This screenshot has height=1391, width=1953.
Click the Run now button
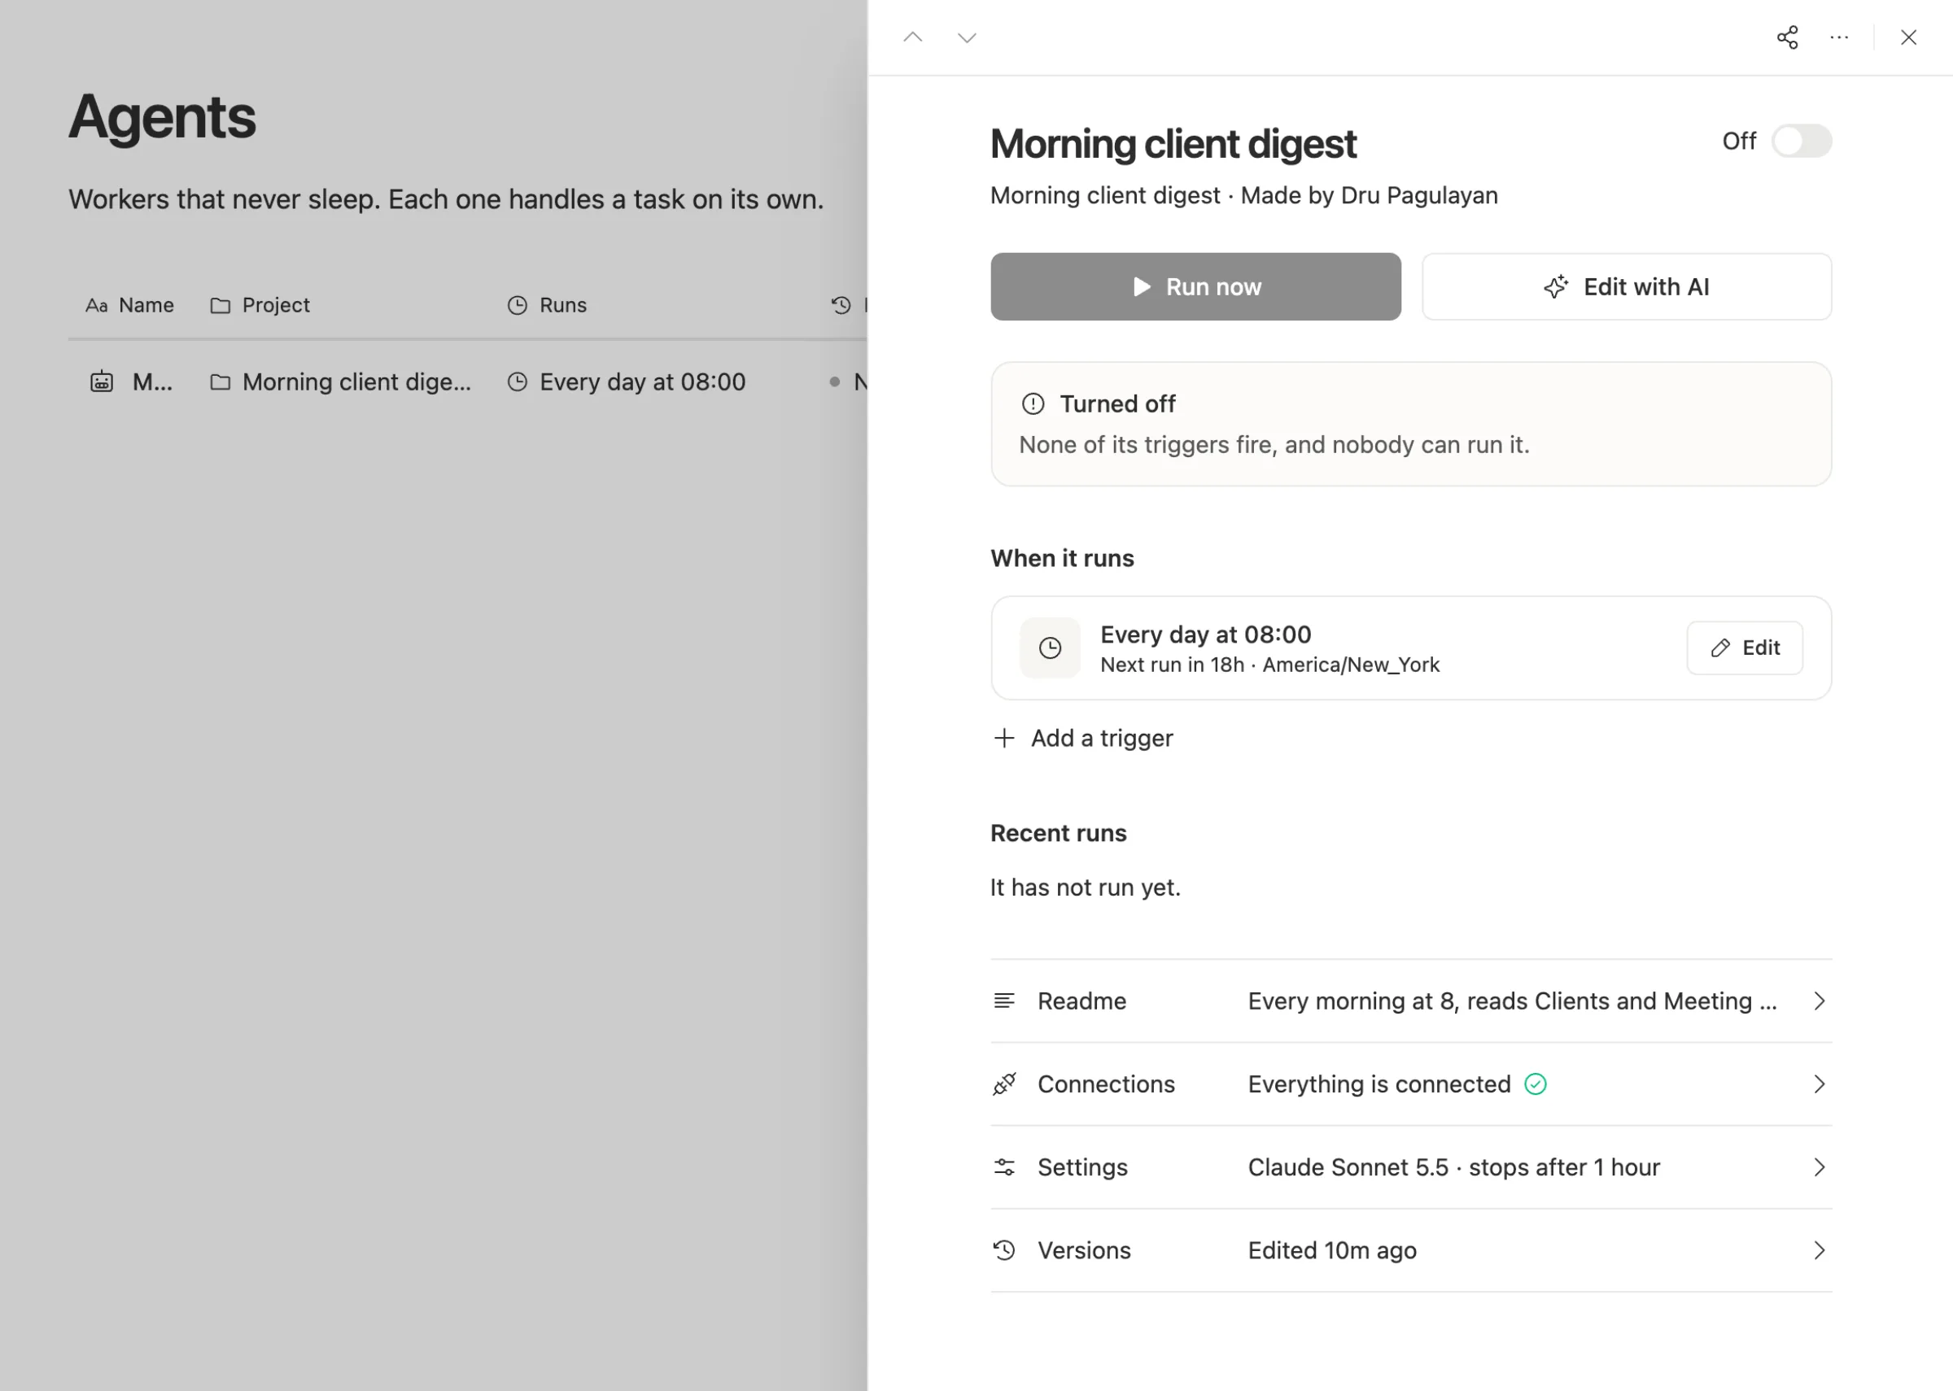[1195, 286]
